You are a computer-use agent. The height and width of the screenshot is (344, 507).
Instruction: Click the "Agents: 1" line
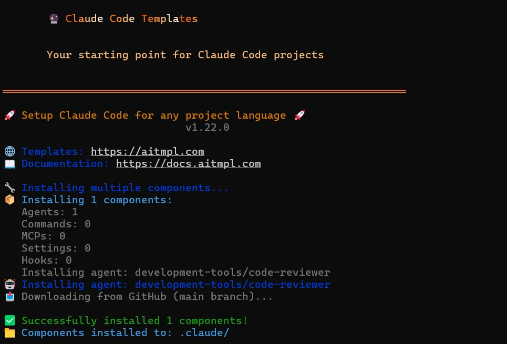(49, 212)
